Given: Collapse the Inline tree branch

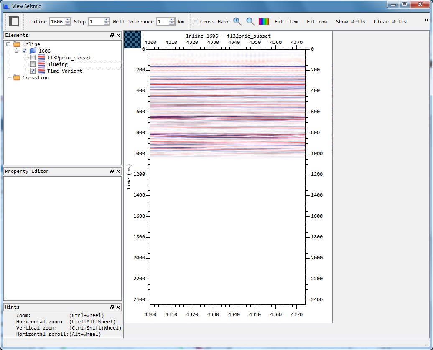Looking at the screenshot, I should (8, 44).
